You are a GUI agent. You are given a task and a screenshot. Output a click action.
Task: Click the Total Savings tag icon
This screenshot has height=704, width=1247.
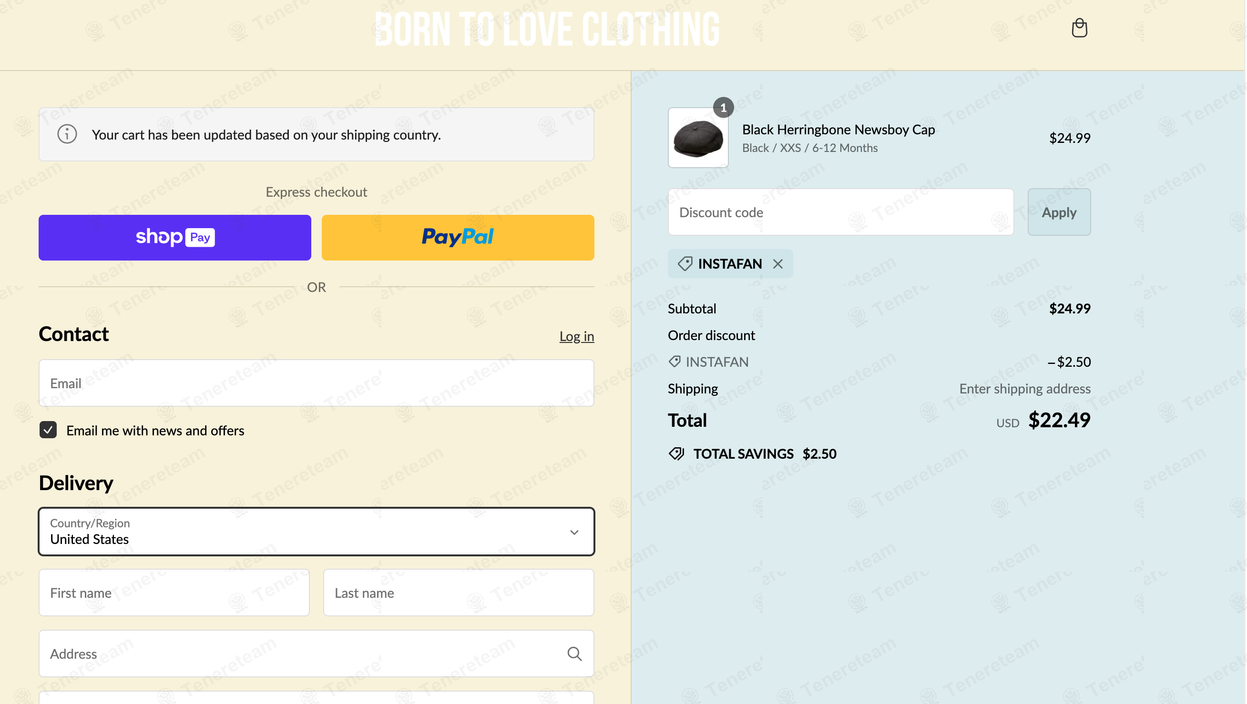tap(676, 453)
